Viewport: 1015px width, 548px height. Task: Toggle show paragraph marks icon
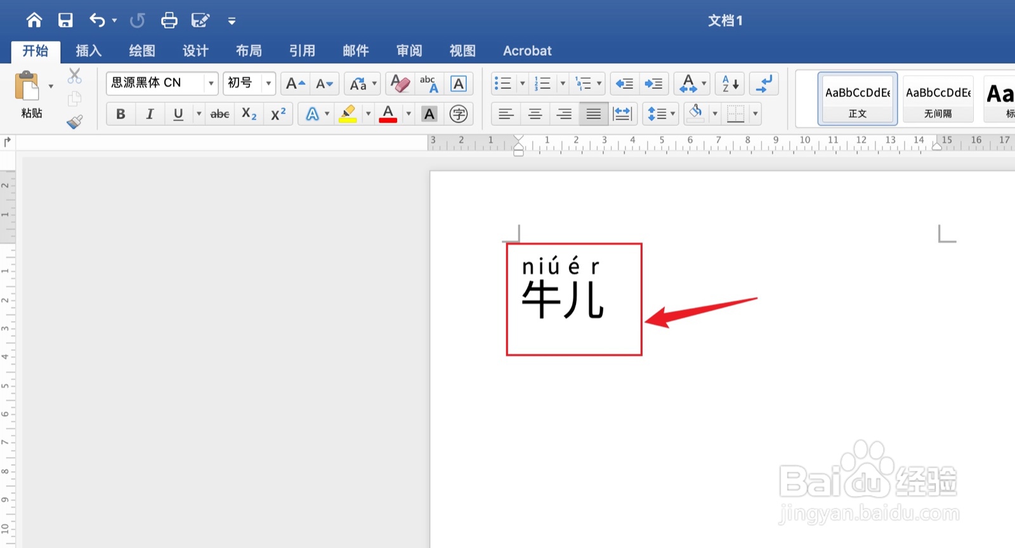click(764, 83)
